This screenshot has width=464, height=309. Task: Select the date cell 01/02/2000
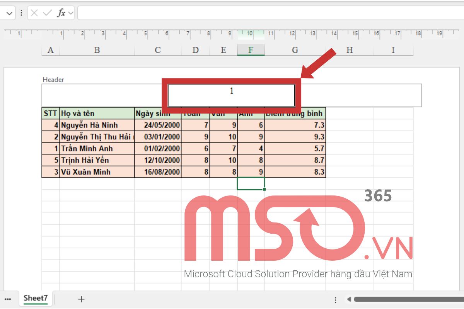click(158, 148)
